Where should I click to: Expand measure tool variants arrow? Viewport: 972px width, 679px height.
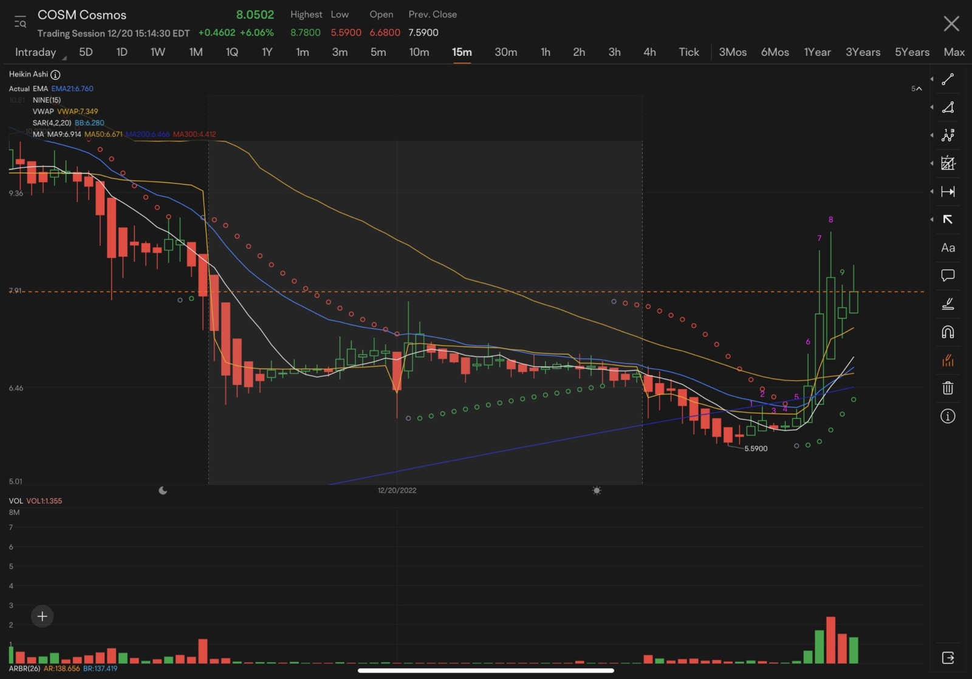pyautogui.click(x=932, y=191)
